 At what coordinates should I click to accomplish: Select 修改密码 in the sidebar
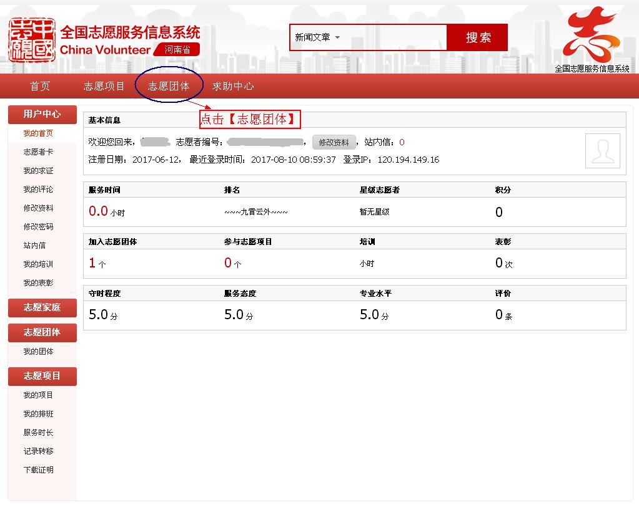(38, 227)
